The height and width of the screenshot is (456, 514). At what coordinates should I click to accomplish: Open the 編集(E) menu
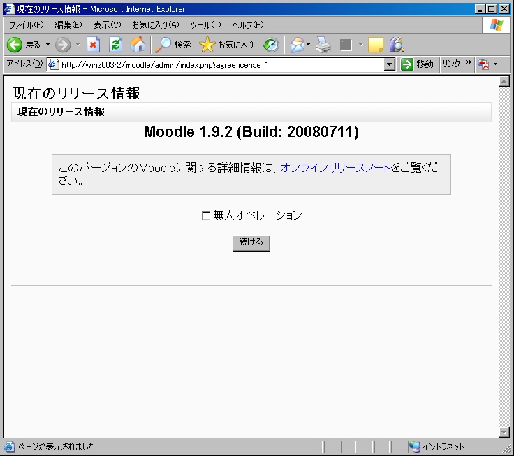(68, 25)
